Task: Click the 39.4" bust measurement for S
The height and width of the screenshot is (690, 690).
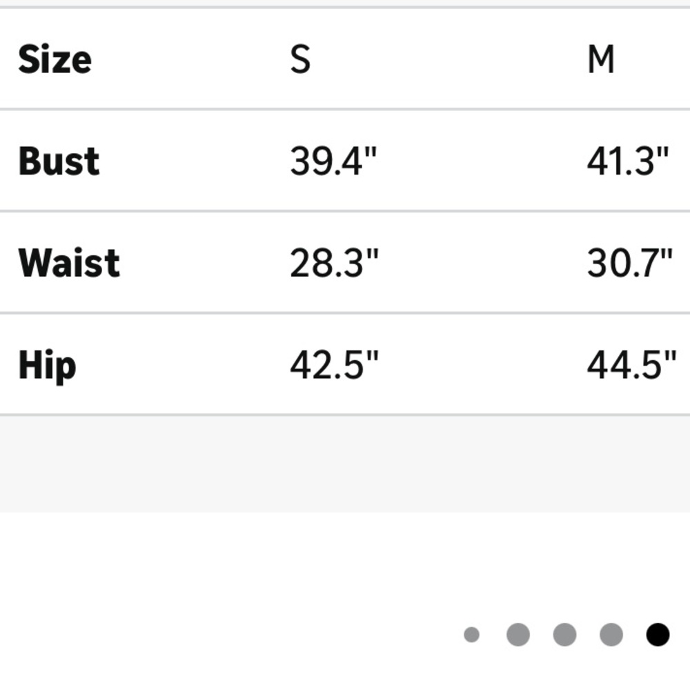Action: (333, 161)
